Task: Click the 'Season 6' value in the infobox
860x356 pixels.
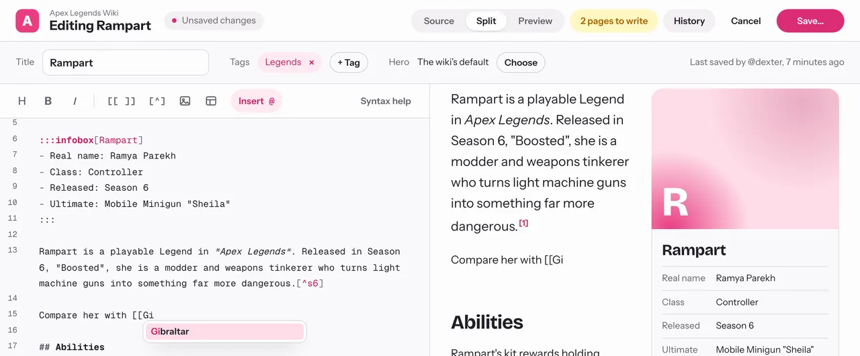Action: 735,326
